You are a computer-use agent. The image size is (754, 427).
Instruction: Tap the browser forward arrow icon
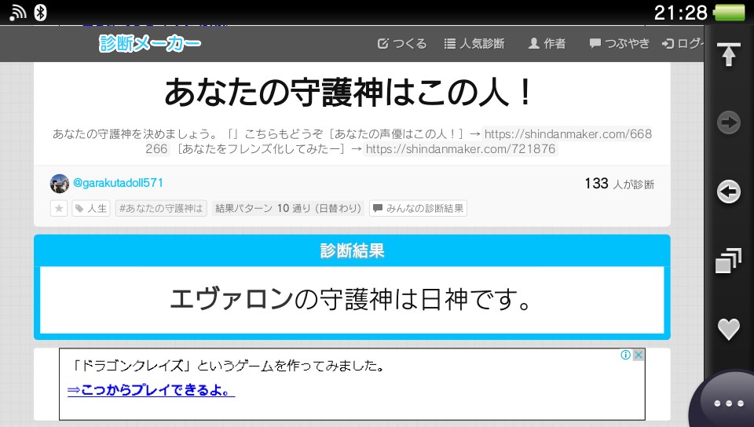click(x=729, y=122)
